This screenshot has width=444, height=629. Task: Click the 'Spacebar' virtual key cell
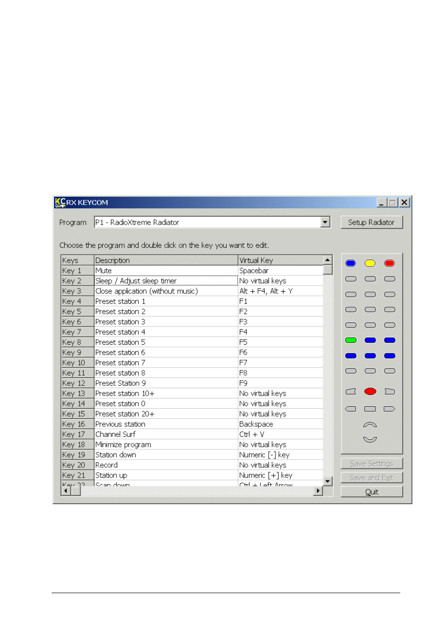[x=281, y=271]
